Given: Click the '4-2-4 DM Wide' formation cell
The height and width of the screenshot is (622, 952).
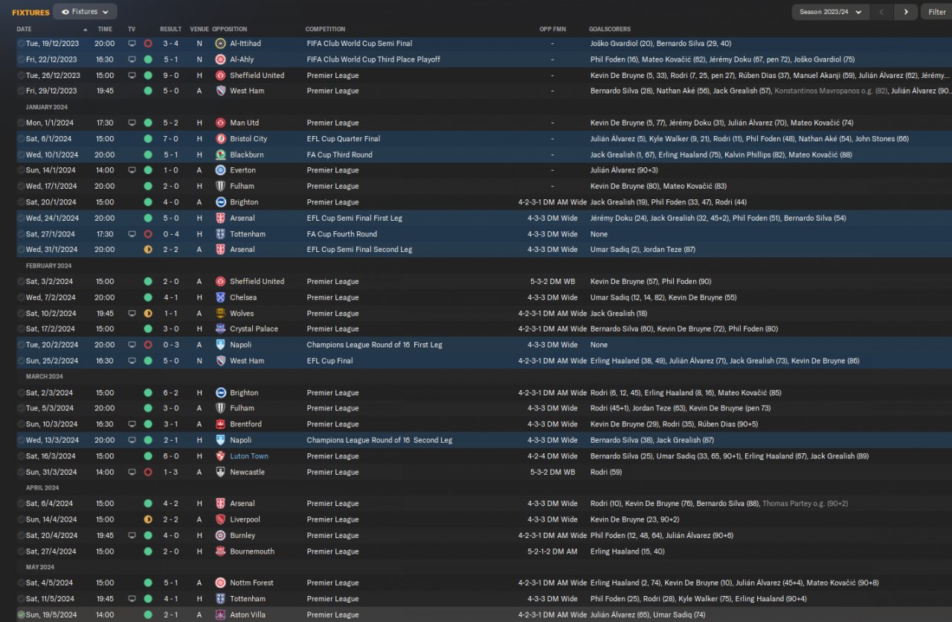Looking at the screenshot, I should point(552,456).
